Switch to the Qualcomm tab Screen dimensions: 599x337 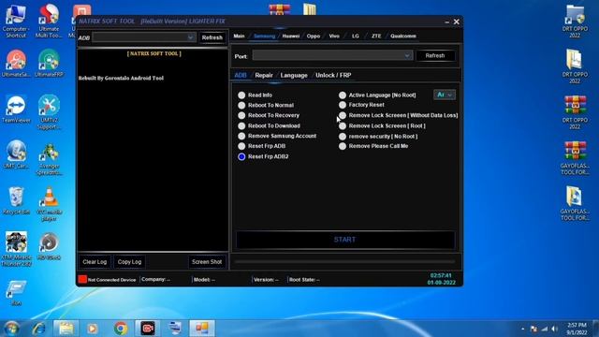click(403, 36)
